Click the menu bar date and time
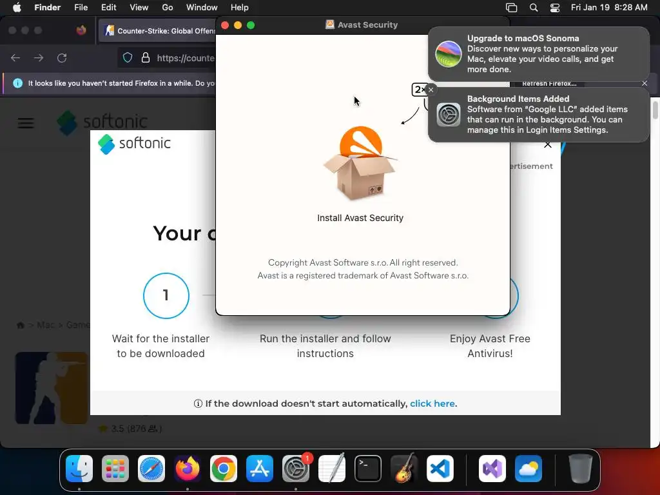This screenshot has width=660, height=495. point(608,8)
